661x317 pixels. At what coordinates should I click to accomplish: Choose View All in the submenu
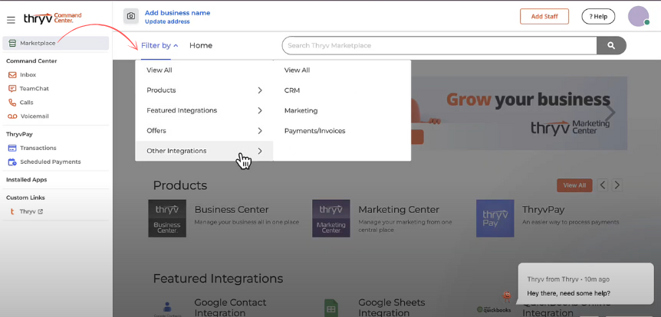click(298, 70)
